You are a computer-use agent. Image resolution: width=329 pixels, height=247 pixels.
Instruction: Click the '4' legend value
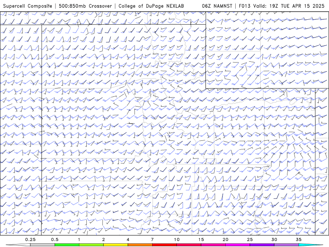click(128, 240)
